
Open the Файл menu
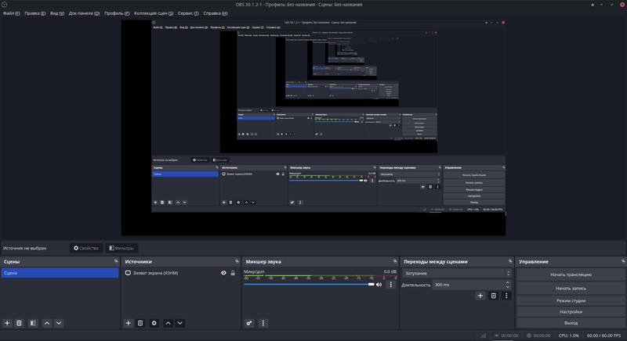(x=11, y=13)
